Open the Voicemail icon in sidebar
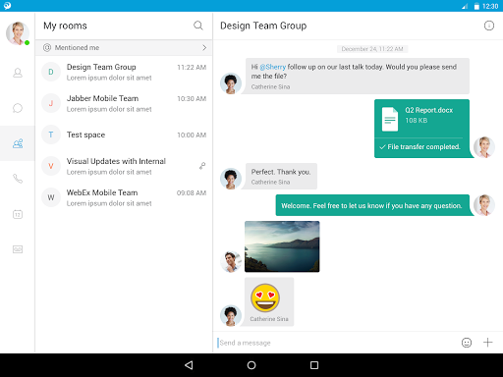Viewport: 503px width, 377px height. pos(18,249)
